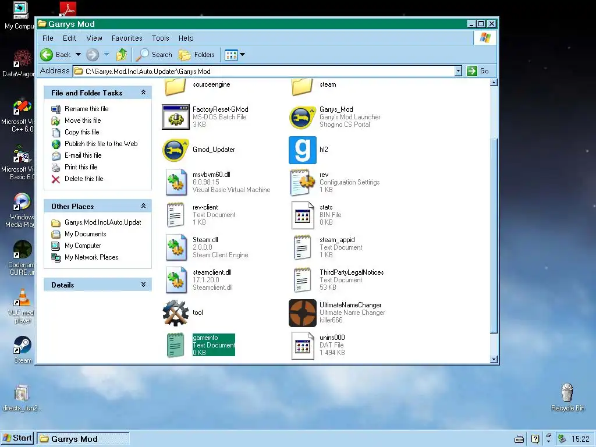
Task: Click the vertical scrollbar down arrow
Action: [494, 359]
